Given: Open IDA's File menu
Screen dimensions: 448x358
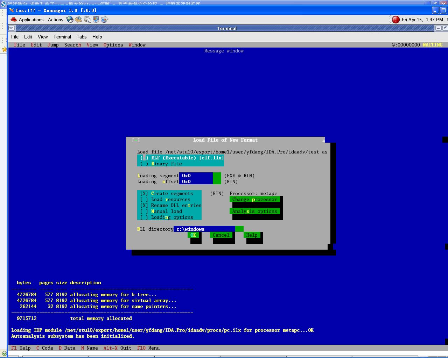Looking at the screenshot, I should point(20,45).
